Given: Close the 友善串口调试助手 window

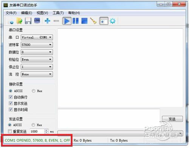Looking at the screenshot, I should point(179,4).
